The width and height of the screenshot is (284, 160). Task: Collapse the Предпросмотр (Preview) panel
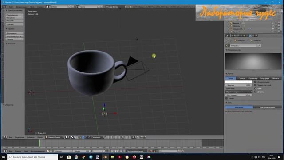click(233, 50)
